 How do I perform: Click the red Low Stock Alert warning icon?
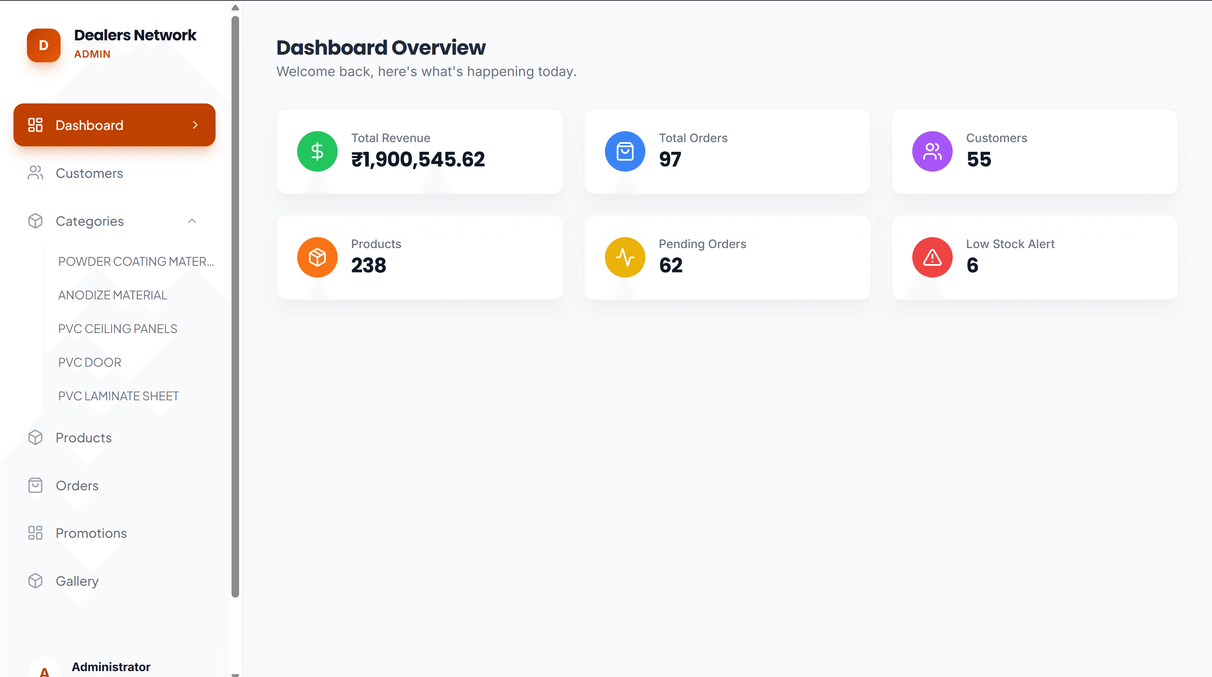932,257
